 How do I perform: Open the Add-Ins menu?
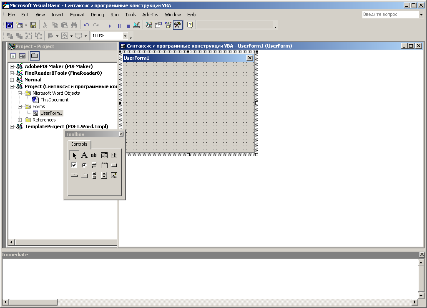(150, 15)
